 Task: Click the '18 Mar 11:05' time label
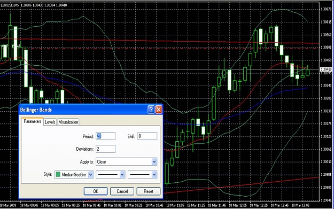[175, 205]
